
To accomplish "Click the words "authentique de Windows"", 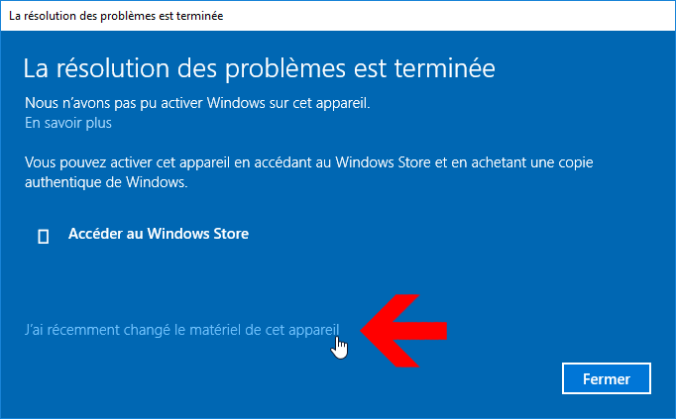I will (106, 182).
